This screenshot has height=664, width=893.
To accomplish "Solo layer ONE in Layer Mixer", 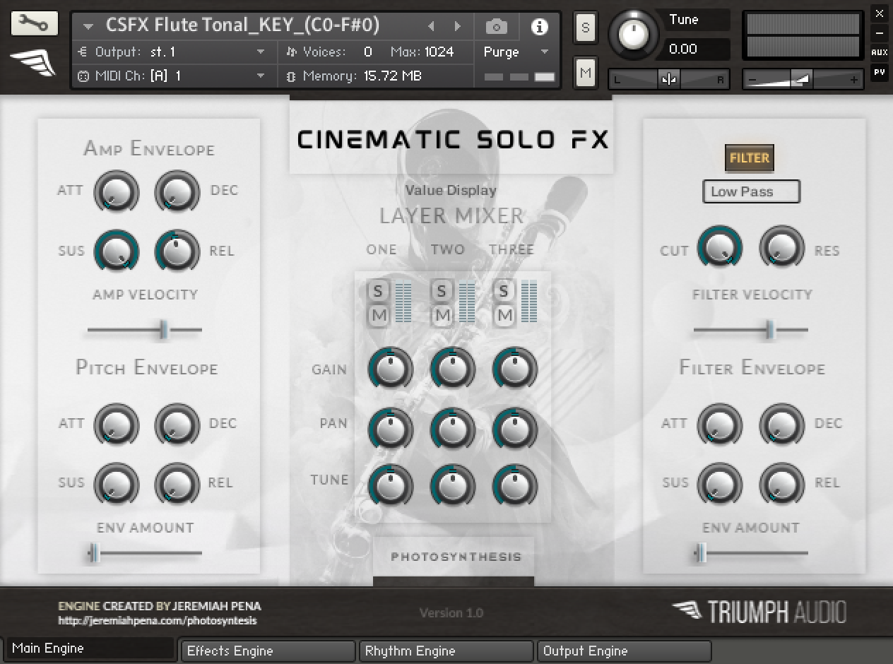I will point(378,291).
